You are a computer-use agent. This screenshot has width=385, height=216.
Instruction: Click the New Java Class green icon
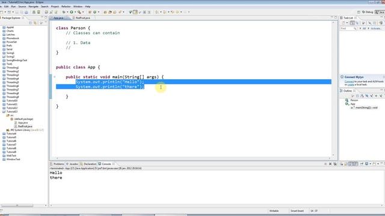point(95,12)
